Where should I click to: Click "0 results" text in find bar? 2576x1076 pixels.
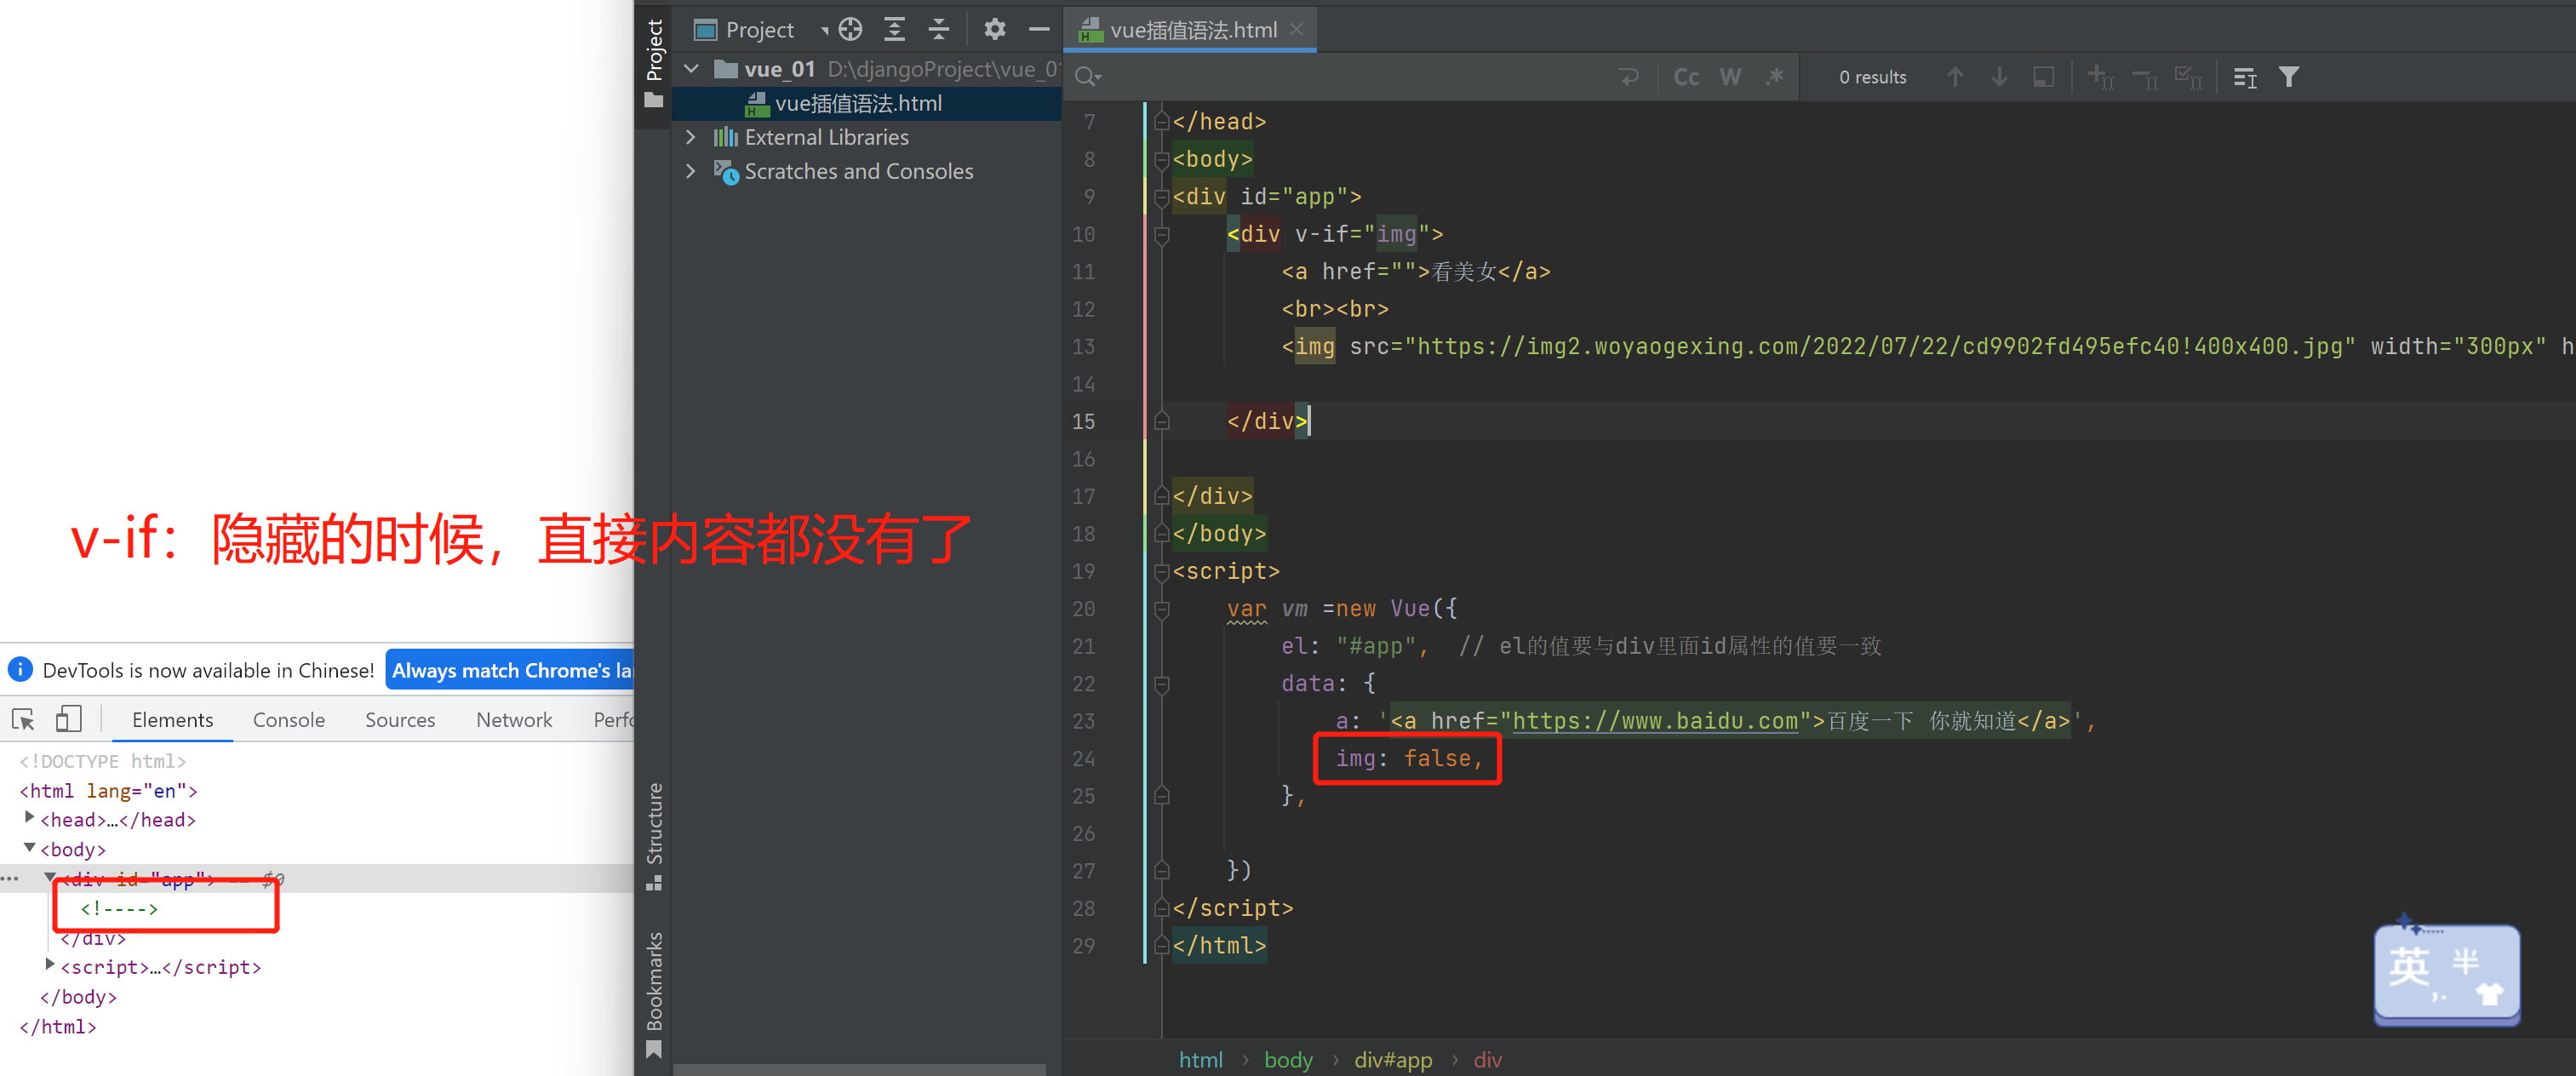point(1873,77)
